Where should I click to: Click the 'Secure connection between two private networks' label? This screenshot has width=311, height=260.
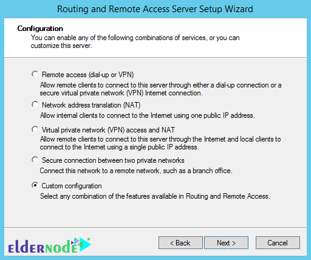[113, 160]
